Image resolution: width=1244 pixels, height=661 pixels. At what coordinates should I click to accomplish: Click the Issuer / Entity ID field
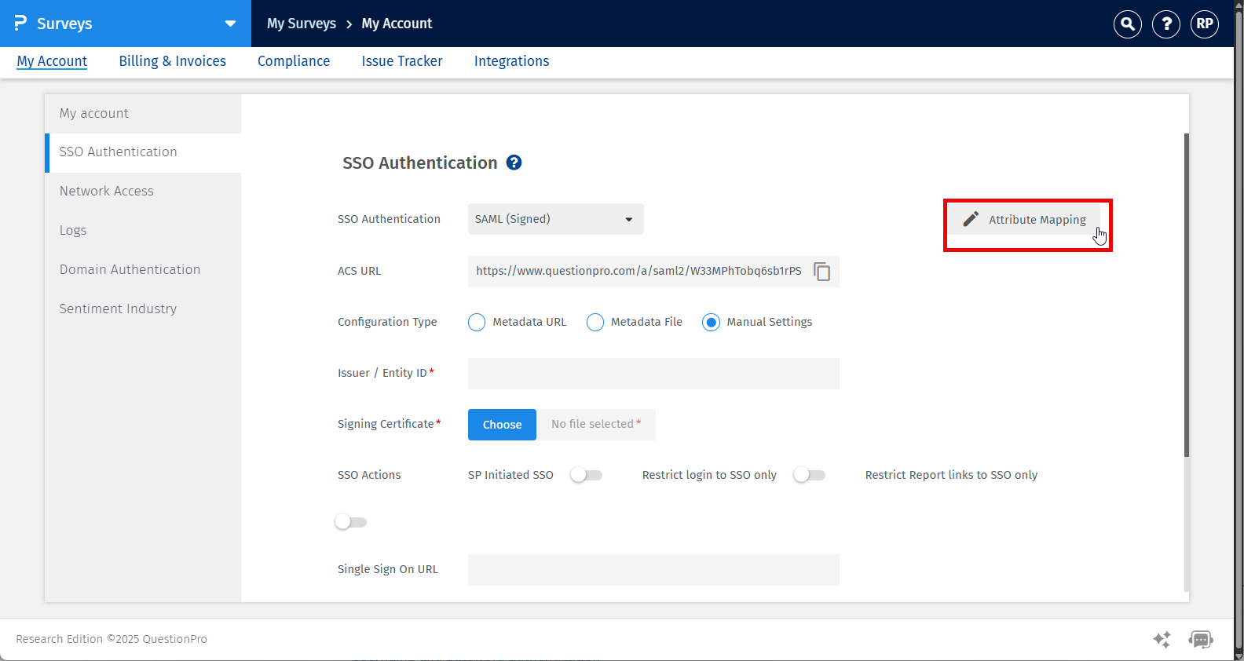point(653,374)
